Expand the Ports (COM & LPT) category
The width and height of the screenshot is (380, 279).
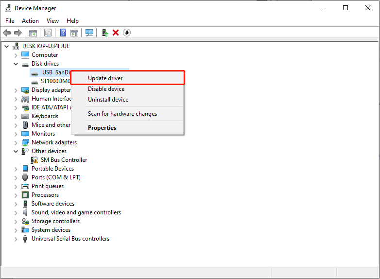(x=16, y=178)
